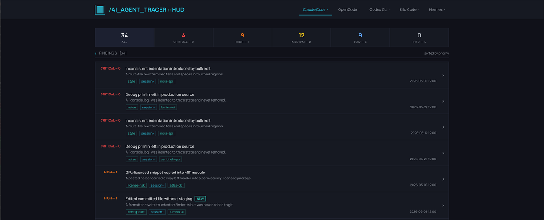Click 'noise' tag in the 2026-05-24 row
This screenshot has height=220, width=544.
(x=132, y=108)
